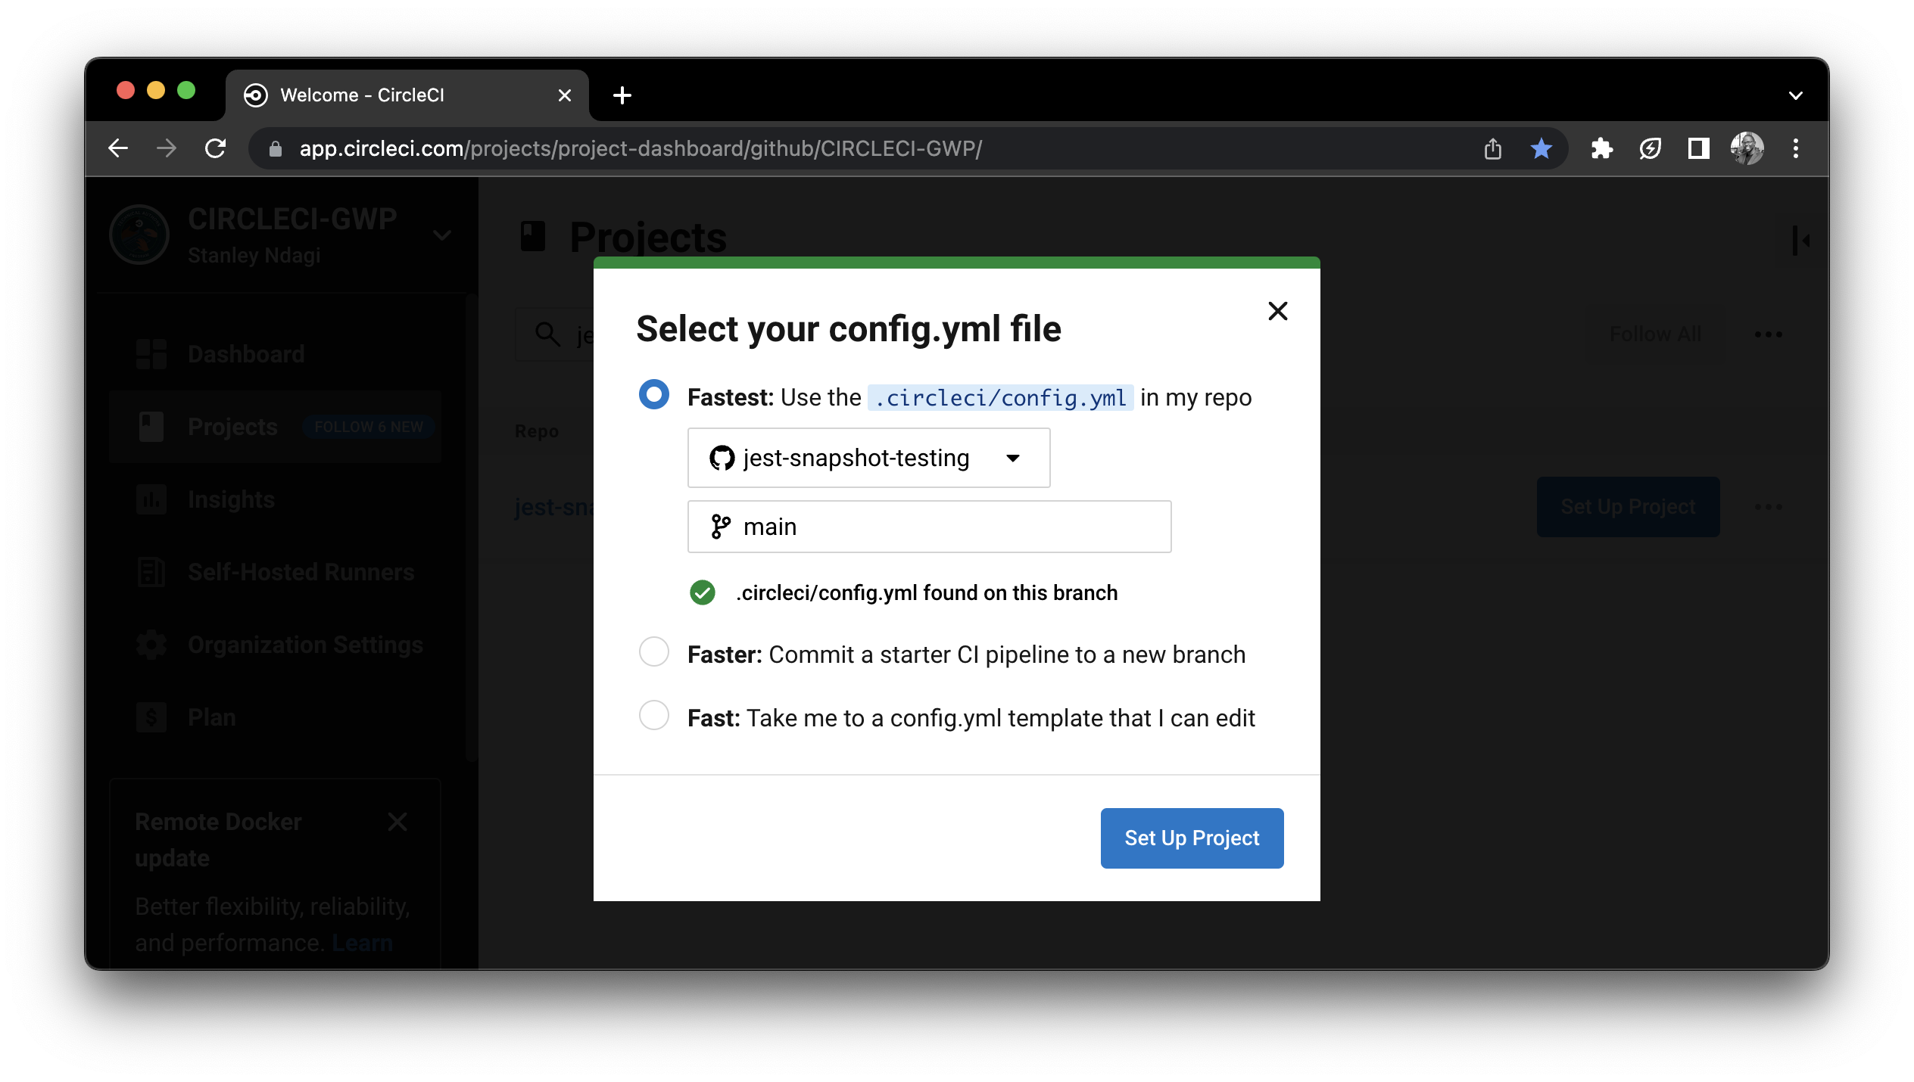Click the GitHub icon in the repo selector
The height and width of the screenshot is (1082, 1914).
coord(722,457)
